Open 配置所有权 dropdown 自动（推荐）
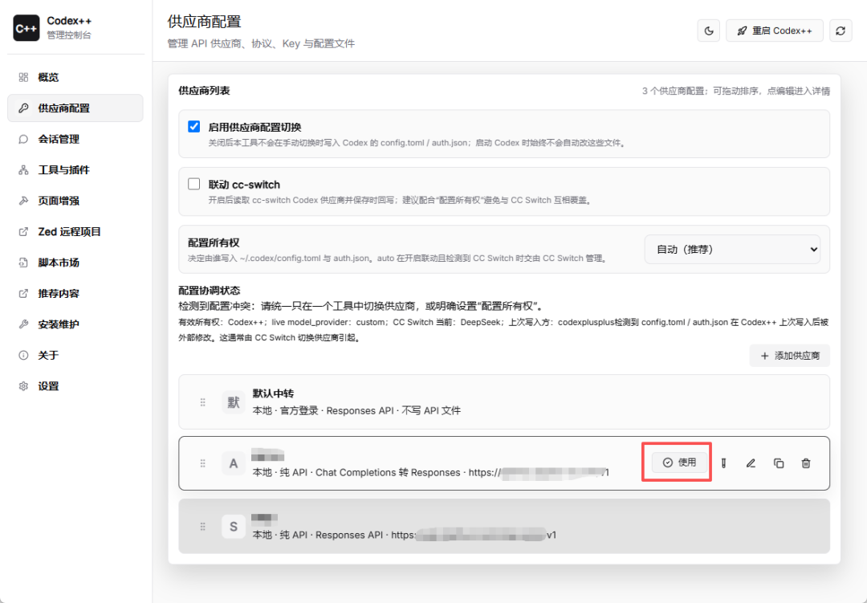867x603 pixels. [732, 250]
